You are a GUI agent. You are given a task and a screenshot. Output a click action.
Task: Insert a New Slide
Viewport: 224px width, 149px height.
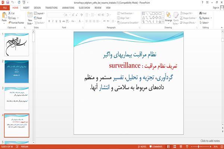[30, 18]
